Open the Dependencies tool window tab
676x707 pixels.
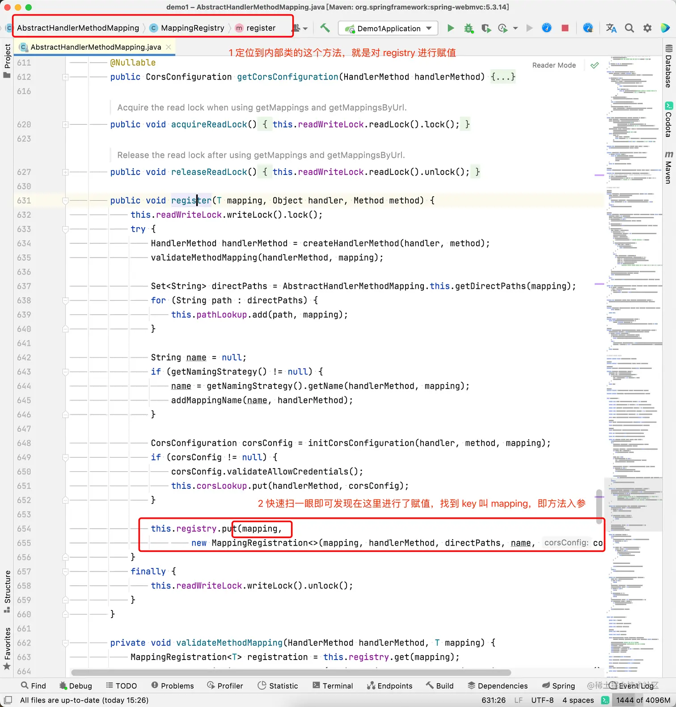498,686
